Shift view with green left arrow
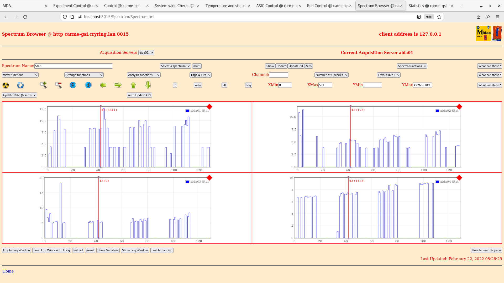The width and height of the screenshot is (504, 283). [103, 85]
